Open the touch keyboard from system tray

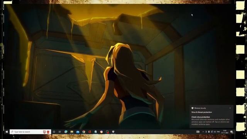pos(198,132)
